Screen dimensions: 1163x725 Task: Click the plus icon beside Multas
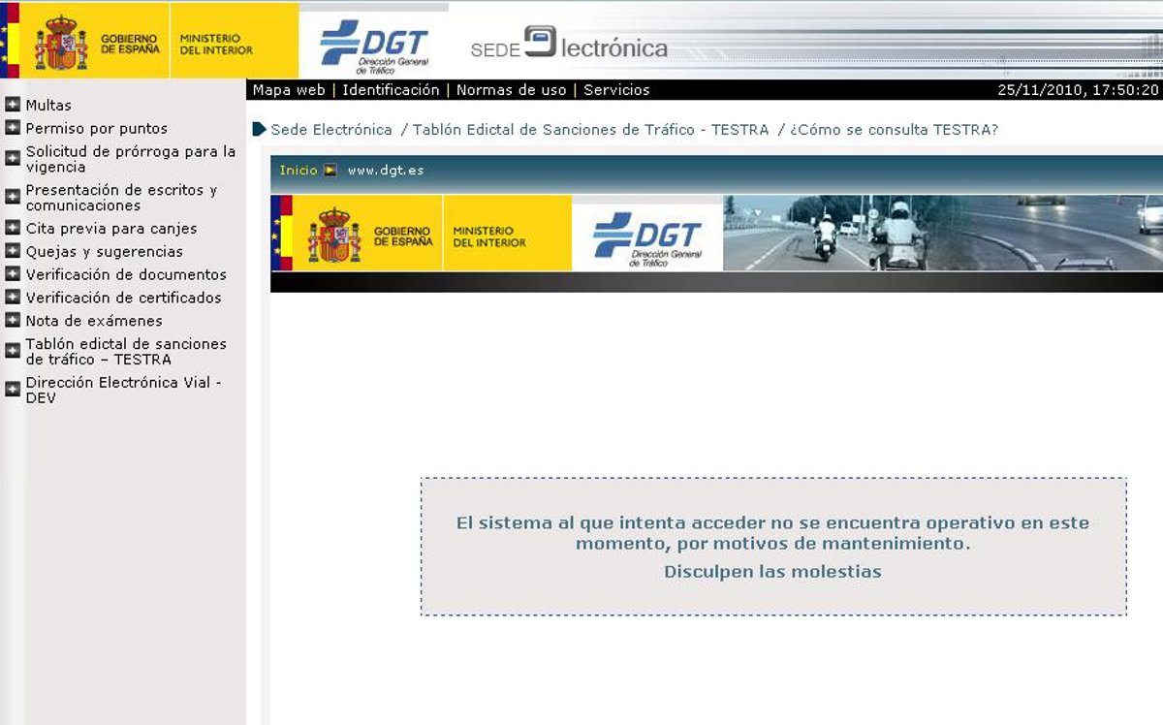13,105
